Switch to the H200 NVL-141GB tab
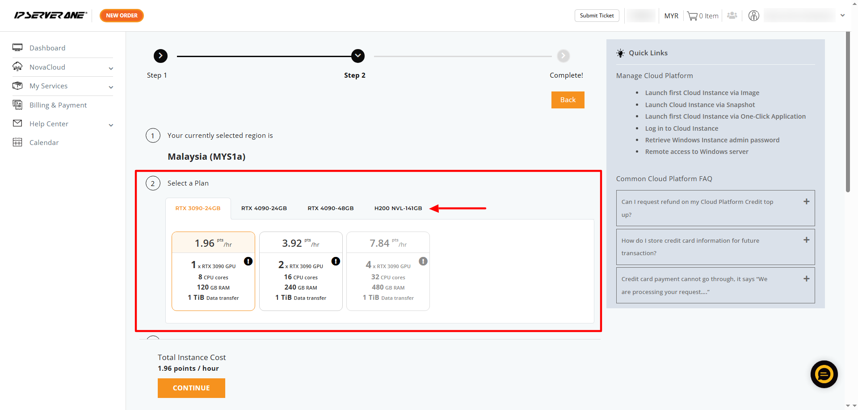This screenshot has width=858, height=410. coord(398,208)
